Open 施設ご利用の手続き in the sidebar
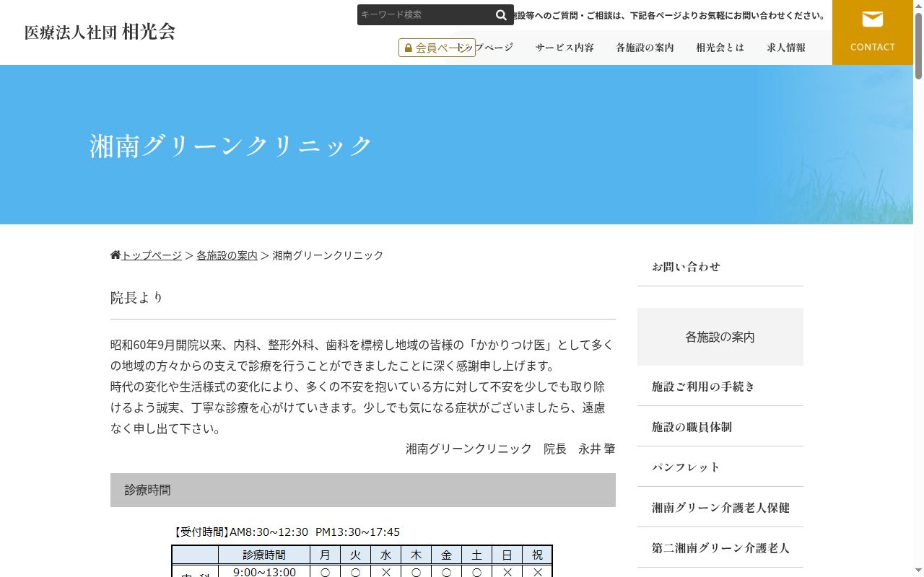 [x=720, y=387]
